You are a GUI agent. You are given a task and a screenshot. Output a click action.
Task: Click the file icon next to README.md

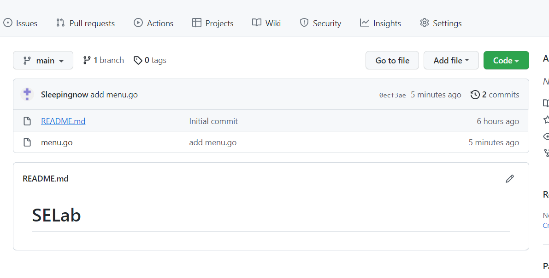coord(27,121)
